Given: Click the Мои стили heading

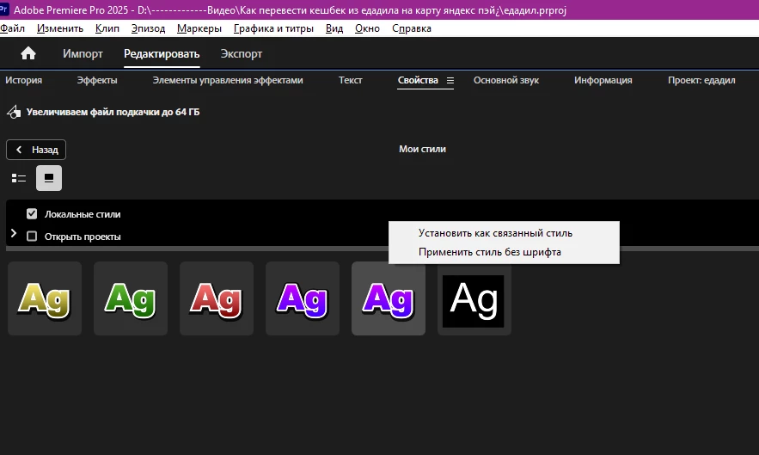Looking at the screenshot, I should [422, 150].
